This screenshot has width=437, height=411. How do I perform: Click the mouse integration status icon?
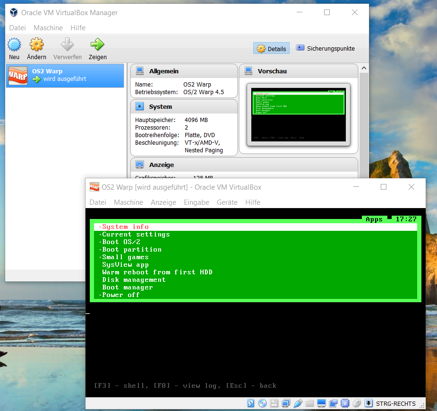click(357, 403)
